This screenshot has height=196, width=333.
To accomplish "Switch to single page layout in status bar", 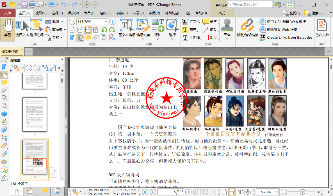I will [224, 192].
